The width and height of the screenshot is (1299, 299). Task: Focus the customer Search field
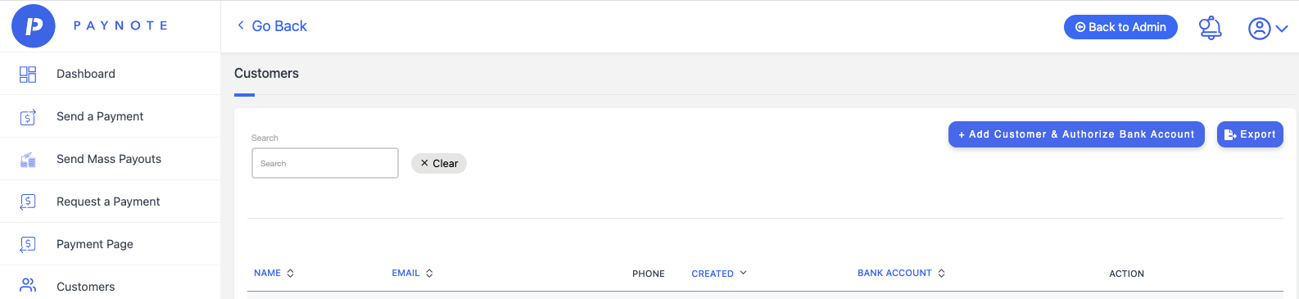click(x=325, y=163)
